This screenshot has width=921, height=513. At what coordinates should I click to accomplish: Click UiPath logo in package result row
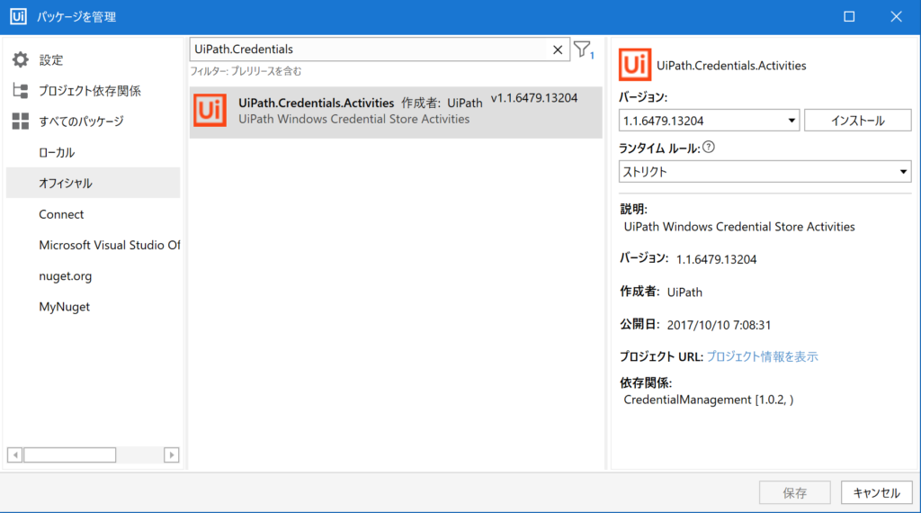point(210,110)
